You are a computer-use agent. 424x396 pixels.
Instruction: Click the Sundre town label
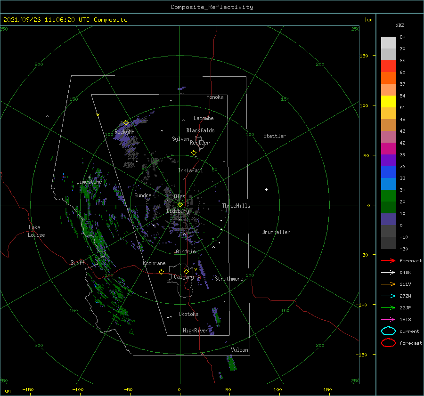point(143,195)
